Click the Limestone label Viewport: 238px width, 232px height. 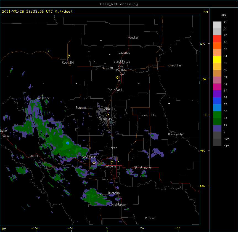click(x=42, y=98)
